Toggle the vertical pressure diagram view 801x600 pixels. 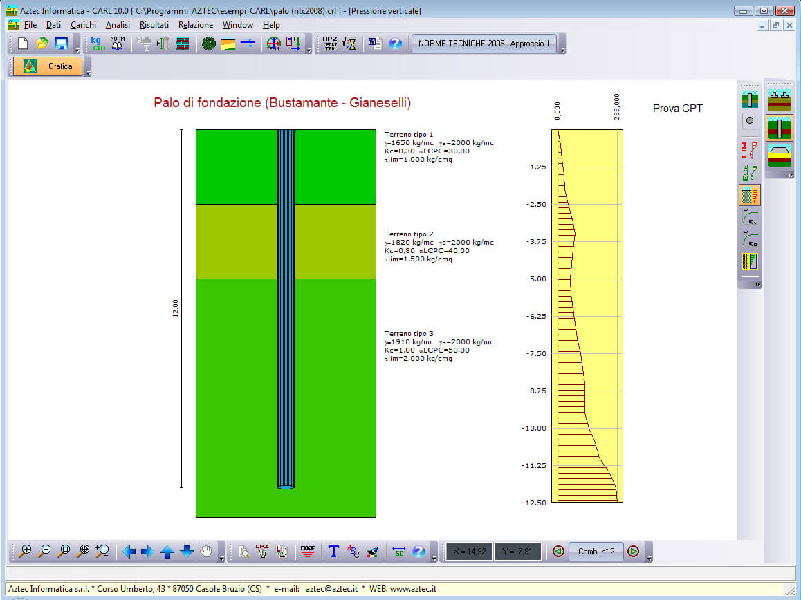point(750,195)
